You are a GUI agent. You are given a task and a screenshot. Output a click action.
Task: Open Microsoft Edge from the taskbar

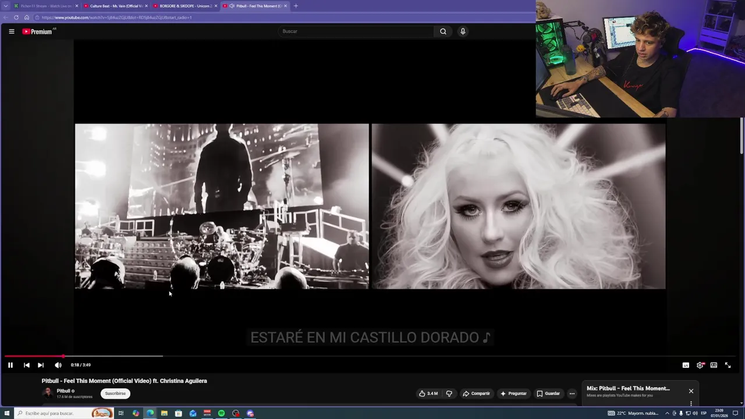150,413
